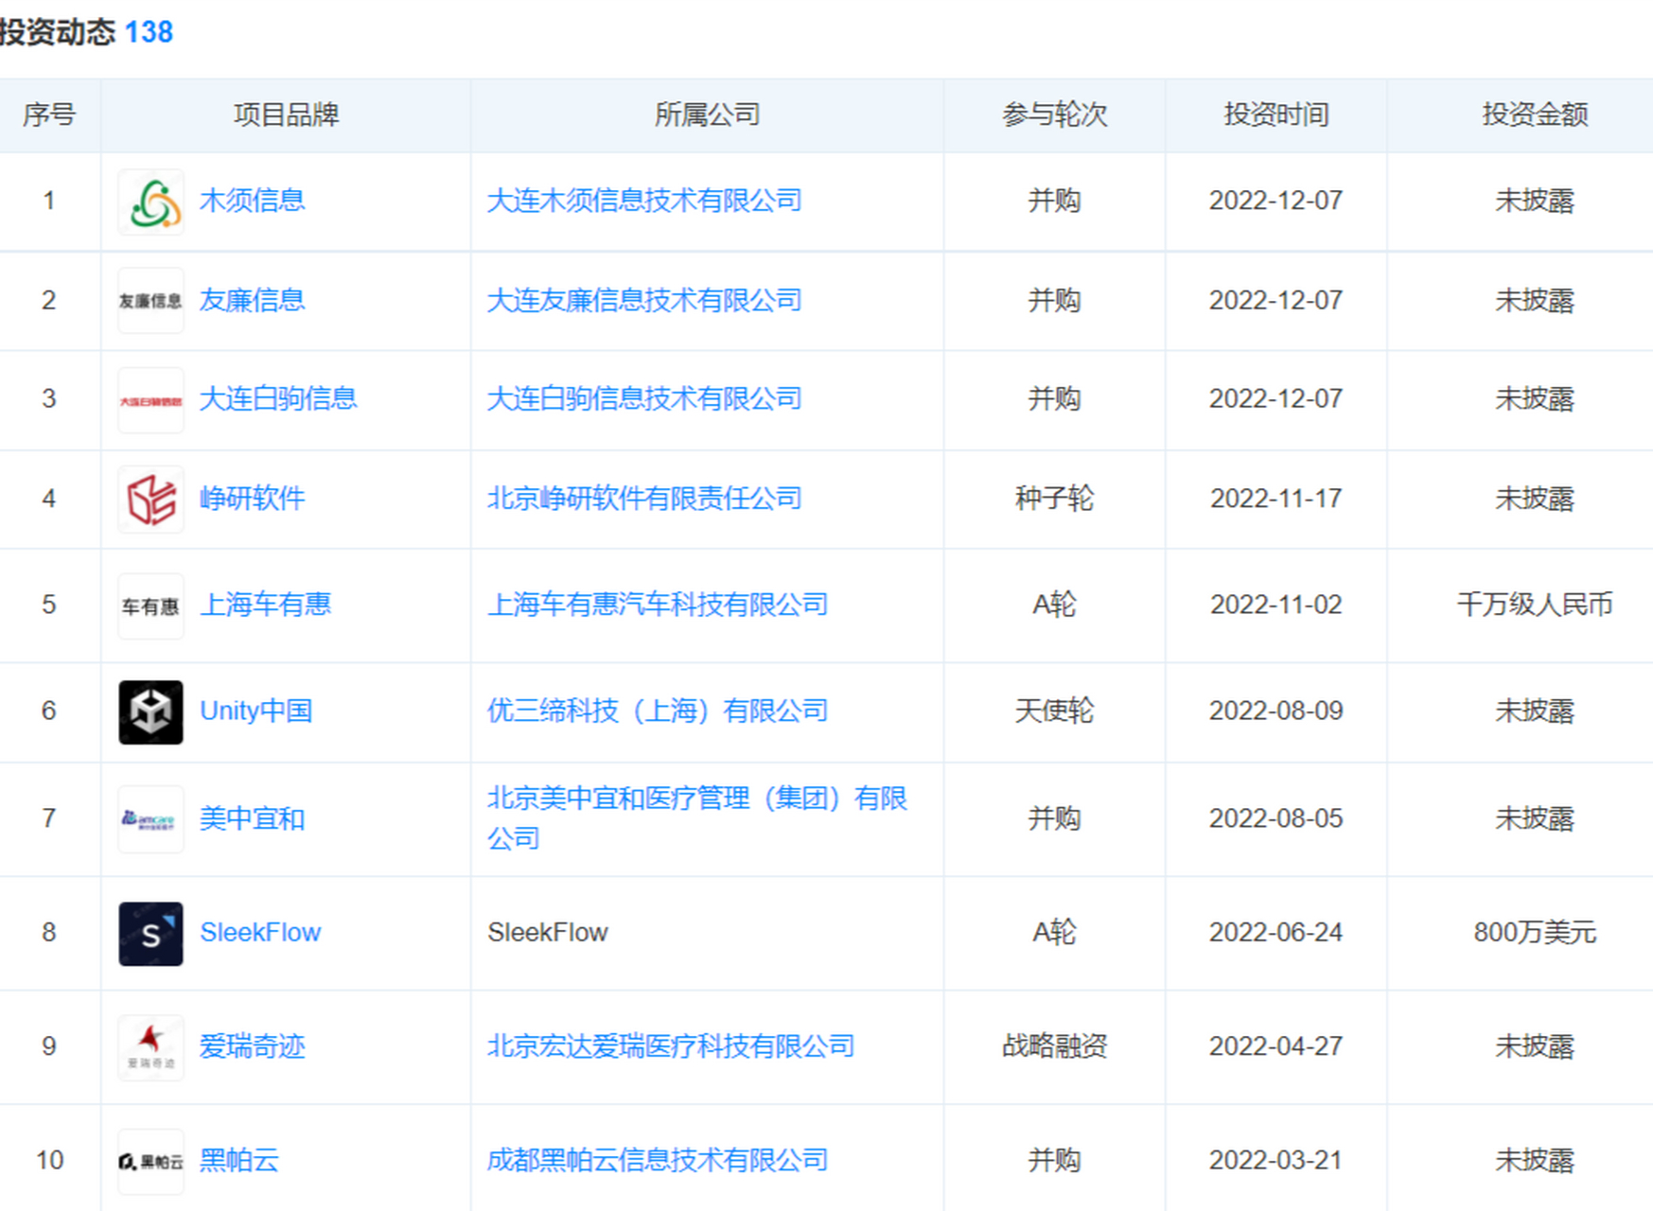1653x1211 pixels.
Task: Click the 木须信息 brand logo icon
Action: click(150, 202)
